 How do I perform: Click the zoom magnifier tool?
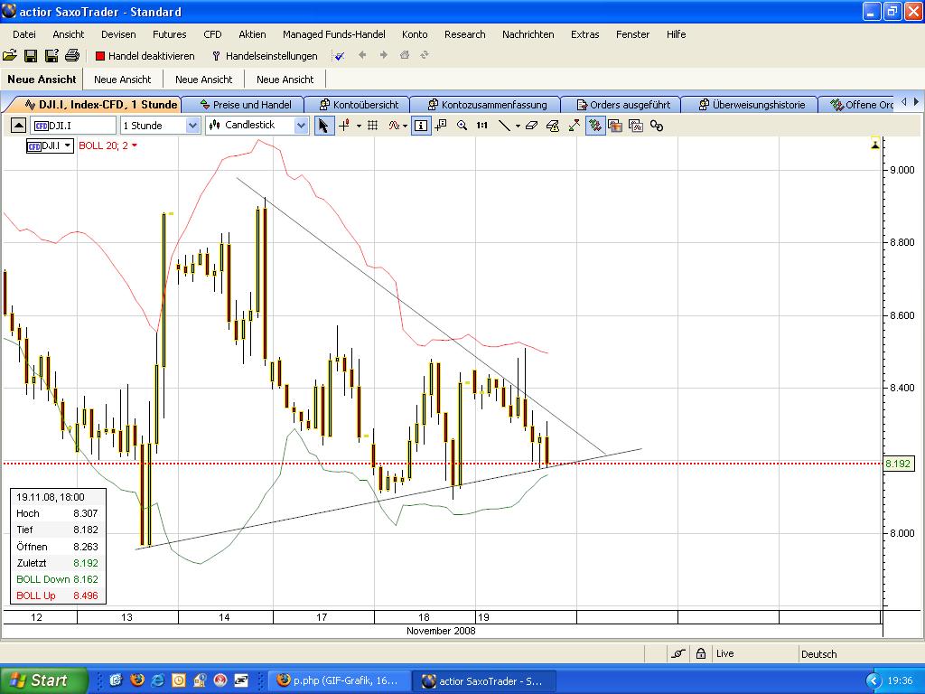coord(462,126)
